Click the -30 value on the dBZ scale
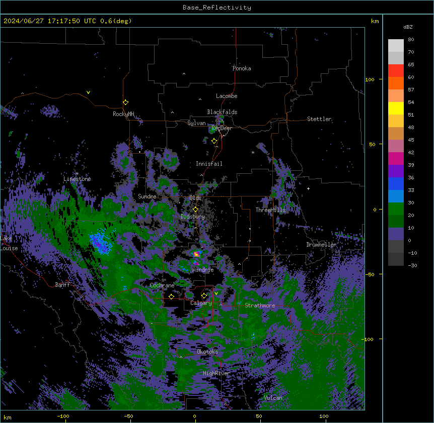The width and height of the screenshot is (434, 423). (x=412, y=265)
